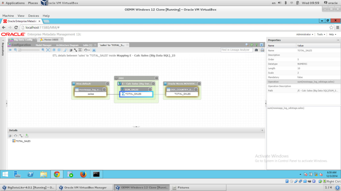Click the zoom out magnifier icon
The image size is (341, 191).
15,50
